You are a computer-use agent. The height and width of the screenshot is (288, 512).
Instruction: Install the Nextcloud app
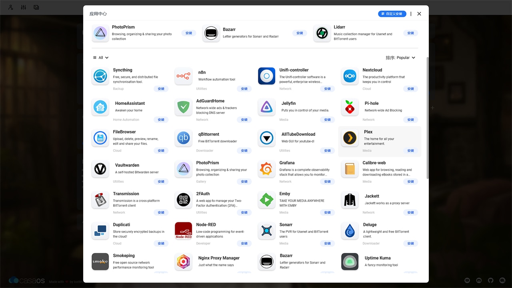pyautogui.click(x=410, y=89)
